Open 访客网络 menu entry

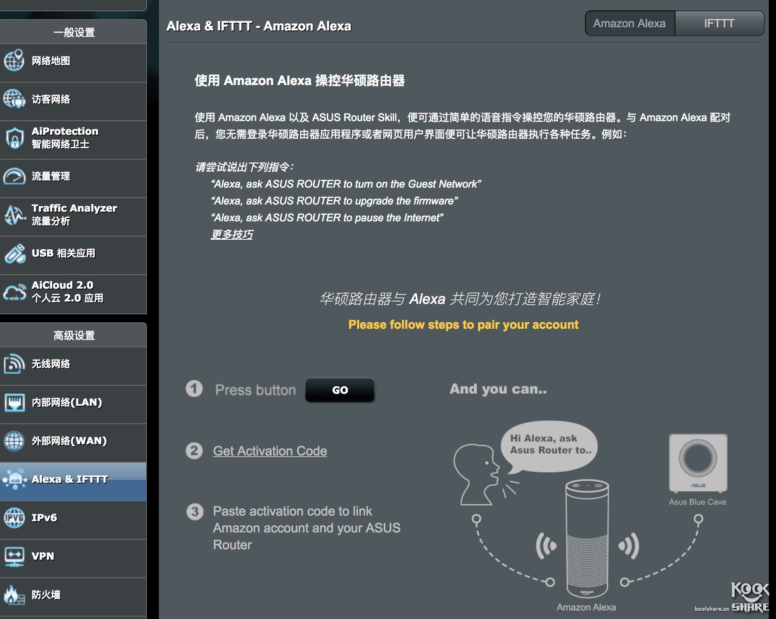(73, 101)
